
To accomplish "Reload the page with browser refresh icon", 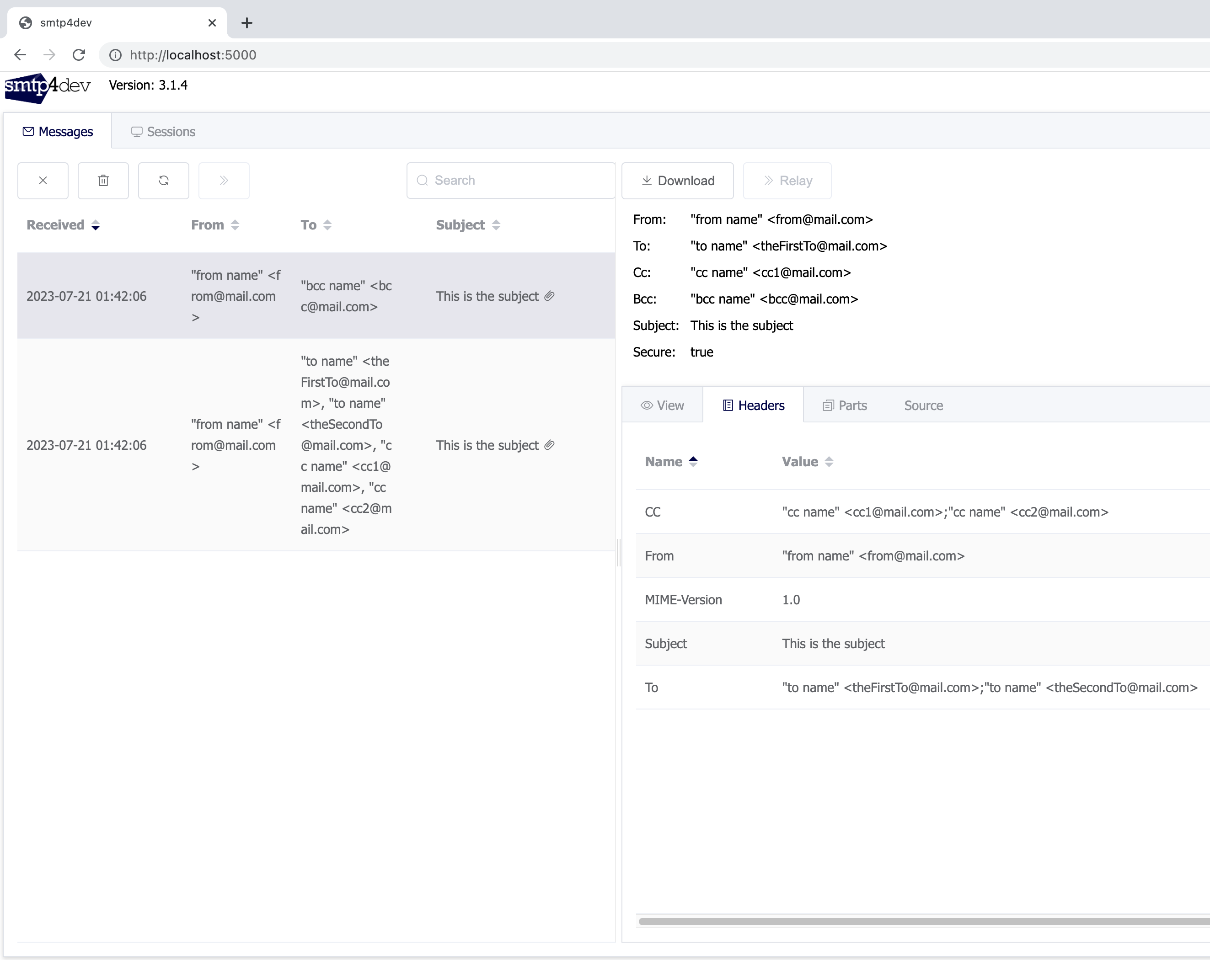I will (x=79, y=55).
